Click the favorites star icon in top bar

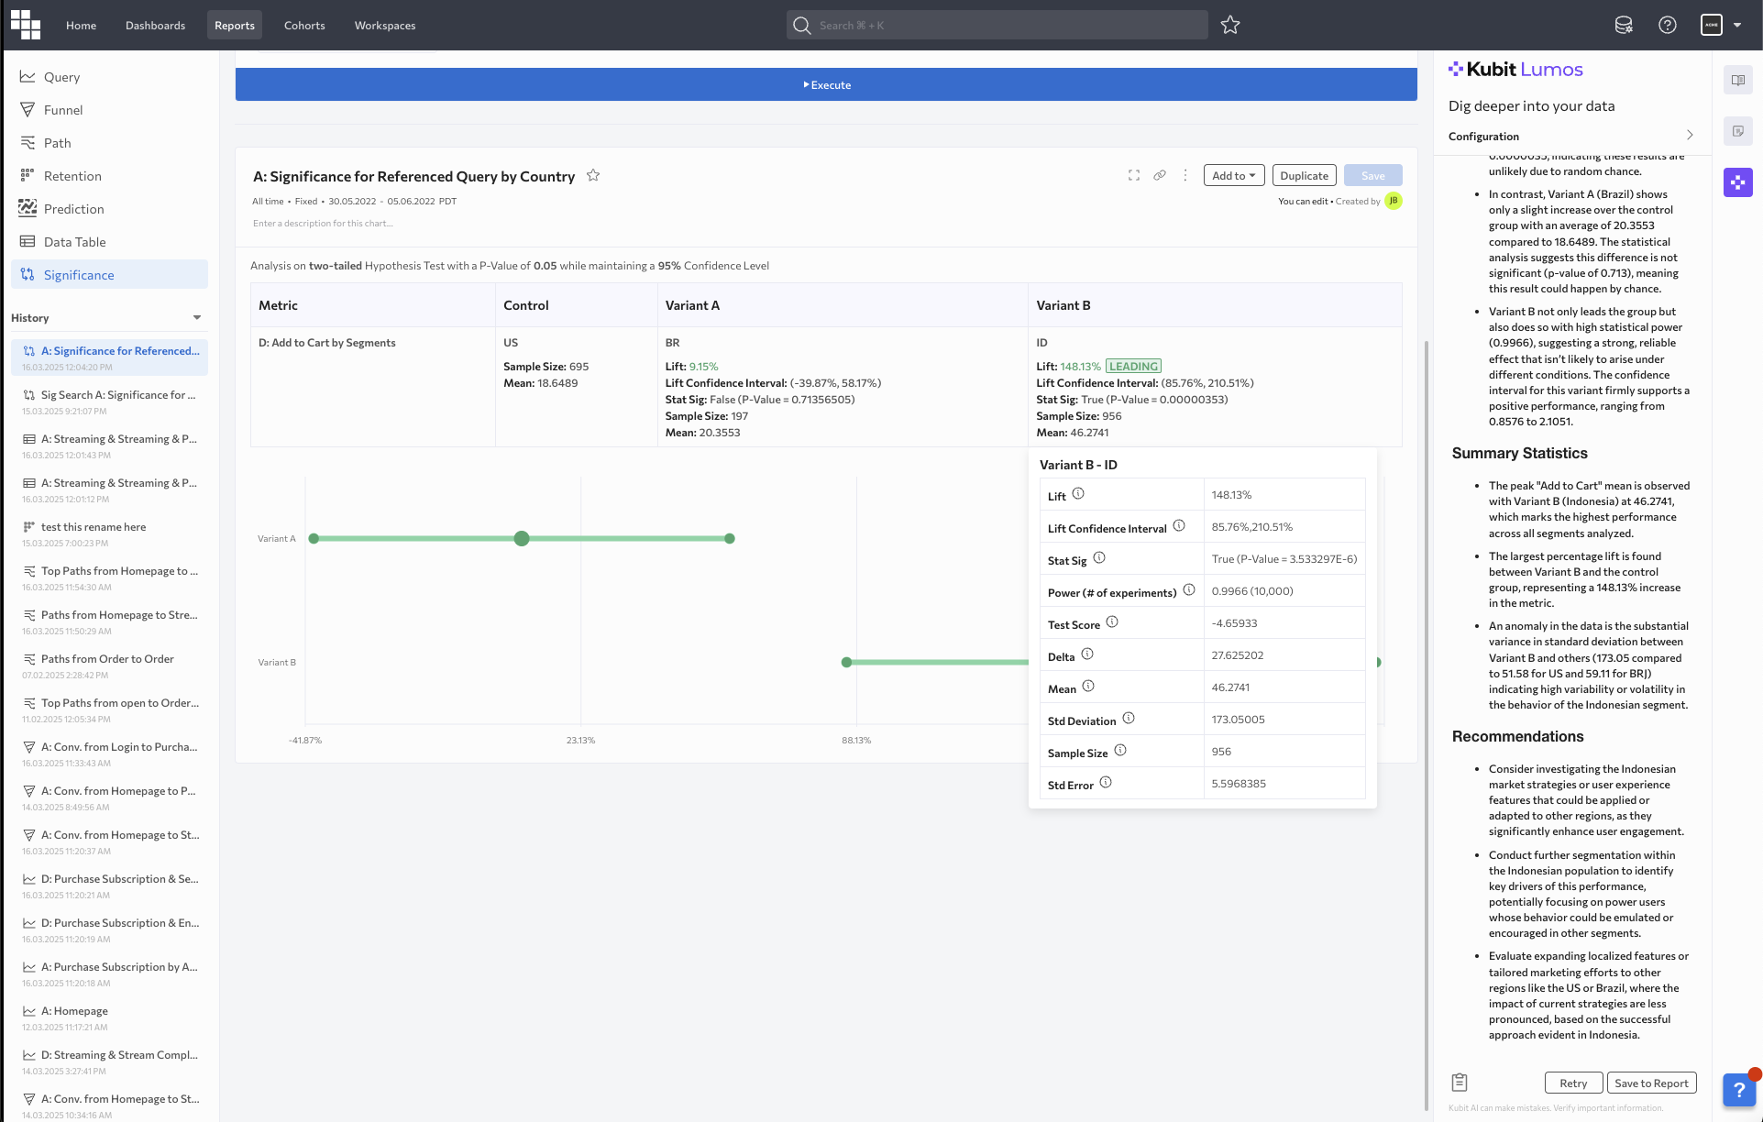point(1230,26)
